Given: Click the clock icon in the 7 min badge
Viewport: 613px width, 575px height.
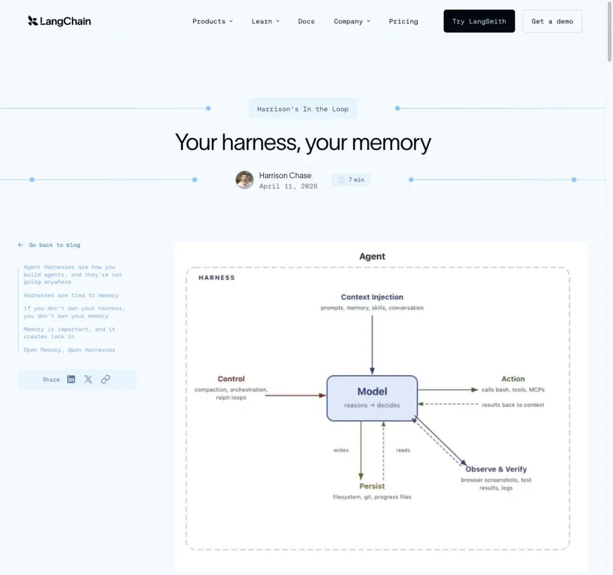Looking at the screenshot, I should pyautogui.click(x=341, y=180).
